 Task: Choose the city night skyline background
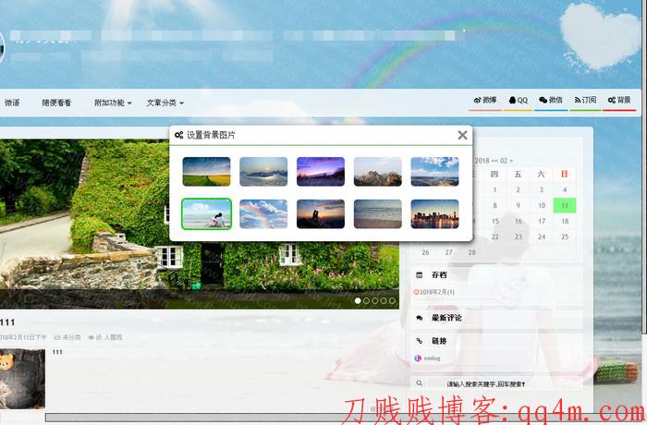[434, 213]
